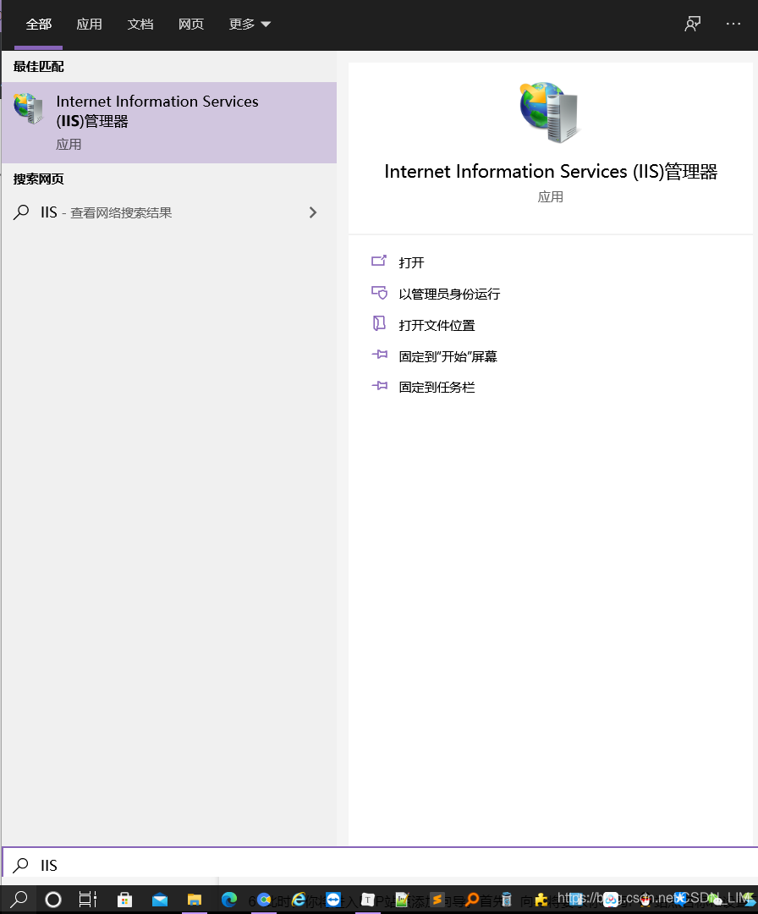
Task: Open File Explorer from taskbar
Action: pyautogui.click(x=194, y=900)
